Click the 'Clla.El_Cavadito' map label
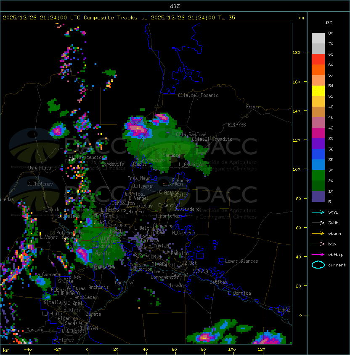 tap(212, 139)
